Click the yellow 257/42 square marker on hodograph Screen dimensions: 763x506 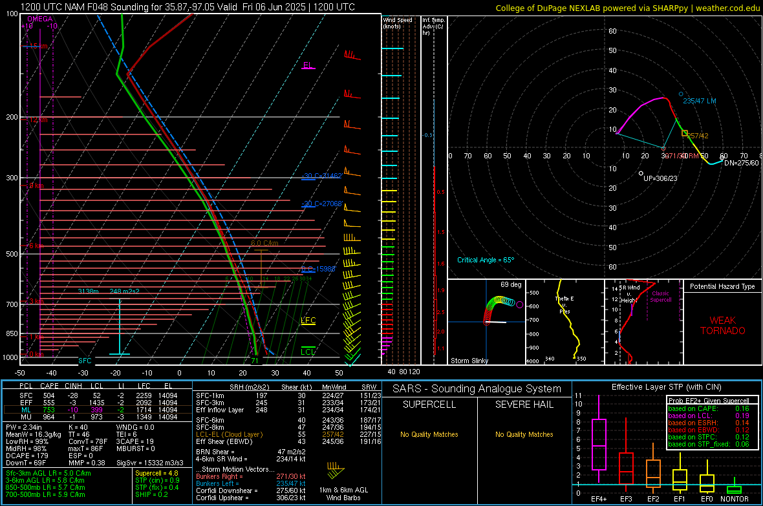coord(685,133)
